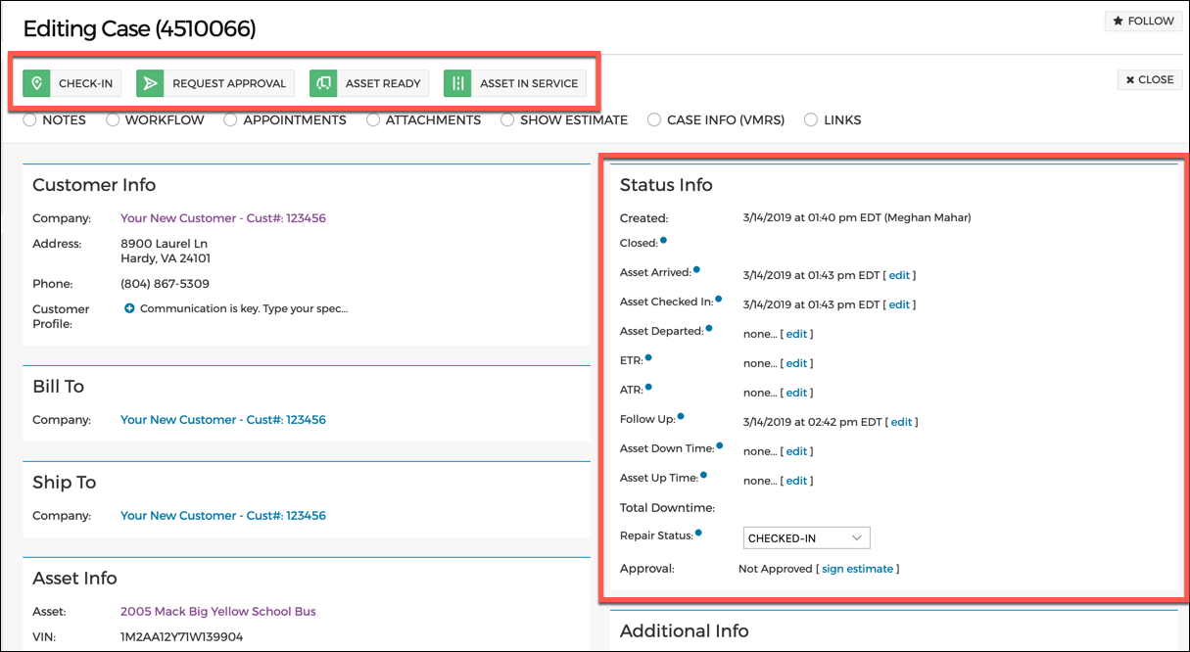Select the ATTACHMENTS radio button
This screenshot has width=1190, height=652.
(x=373, y=119)
